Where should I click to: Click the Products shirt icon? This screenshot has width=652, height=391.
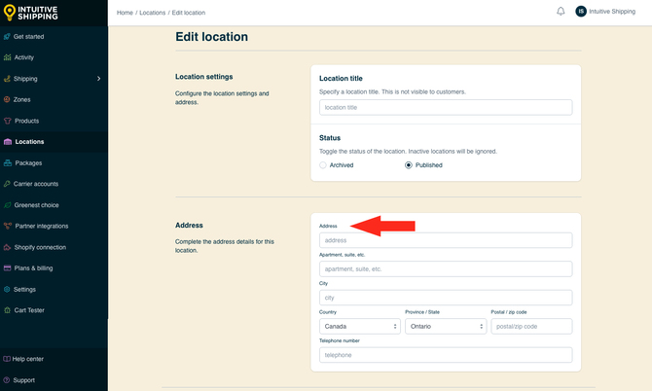coord(8,121)
